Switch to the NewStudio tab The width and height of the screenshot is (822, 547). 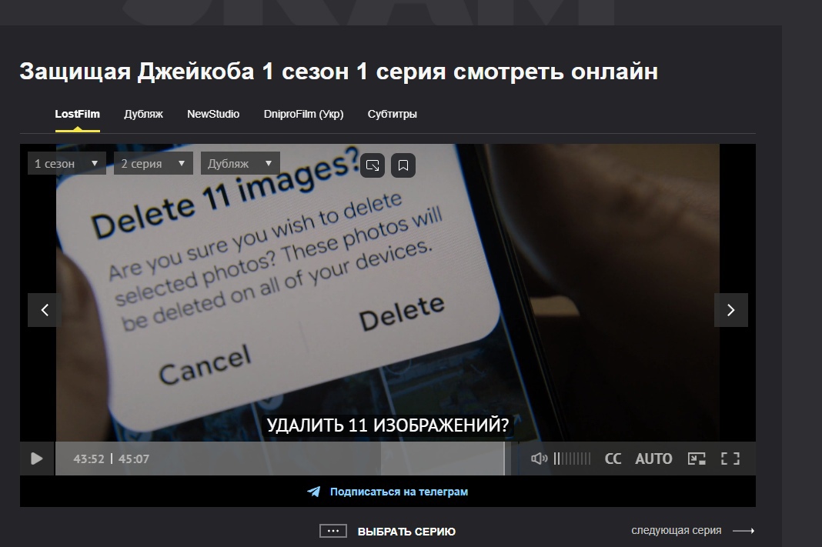213,114
